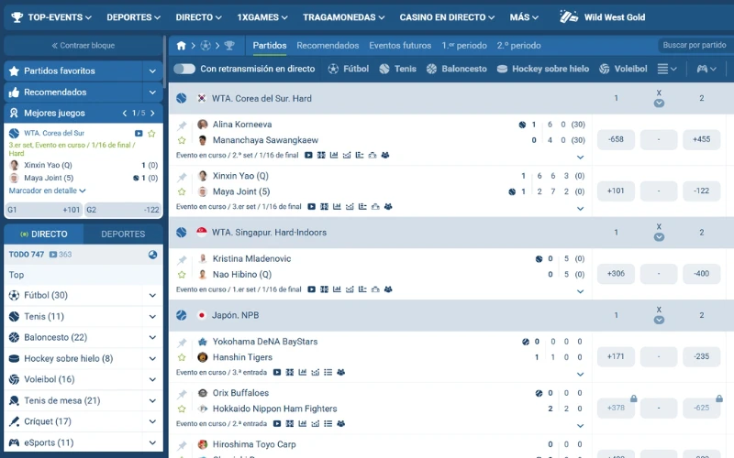Open Críquet (17) row
Screen dimensions: 734x458
tap(83, 421)
